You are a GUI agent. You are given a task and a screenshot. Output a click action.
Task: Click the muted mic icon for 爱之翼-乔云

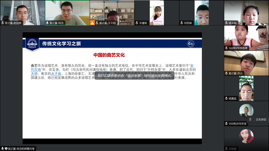point(227,73)
